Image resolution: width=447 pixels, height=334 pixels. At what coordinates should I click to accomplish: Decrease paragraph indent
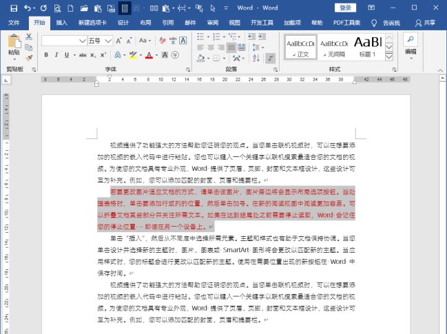coord(251,36)
